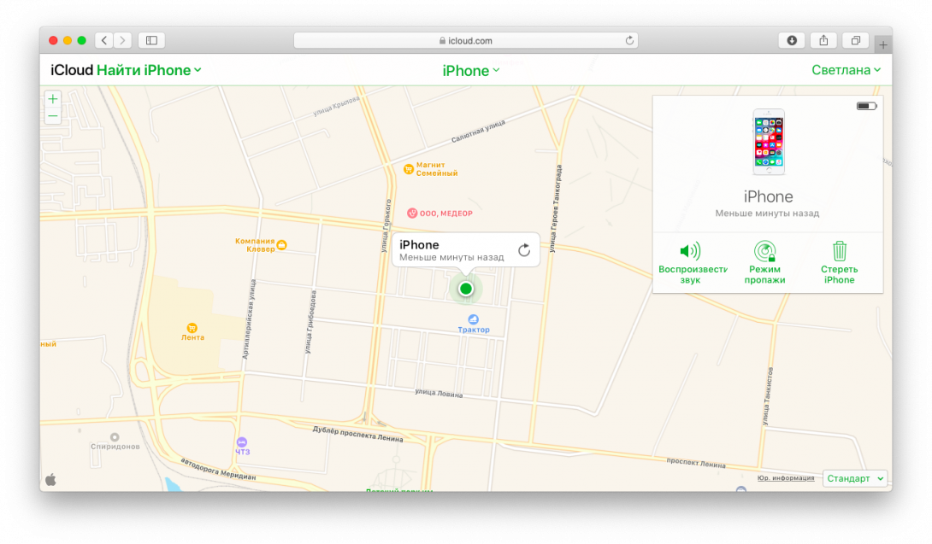Click the Юр. информация link
The width and height of the screenshot is (932, 544).
[x=786, y=478]
